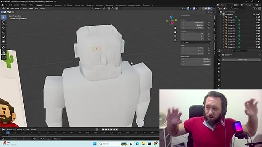Open the viewport Select menu
This screenshot has height=147, width=262.
[x=31, y=8]
